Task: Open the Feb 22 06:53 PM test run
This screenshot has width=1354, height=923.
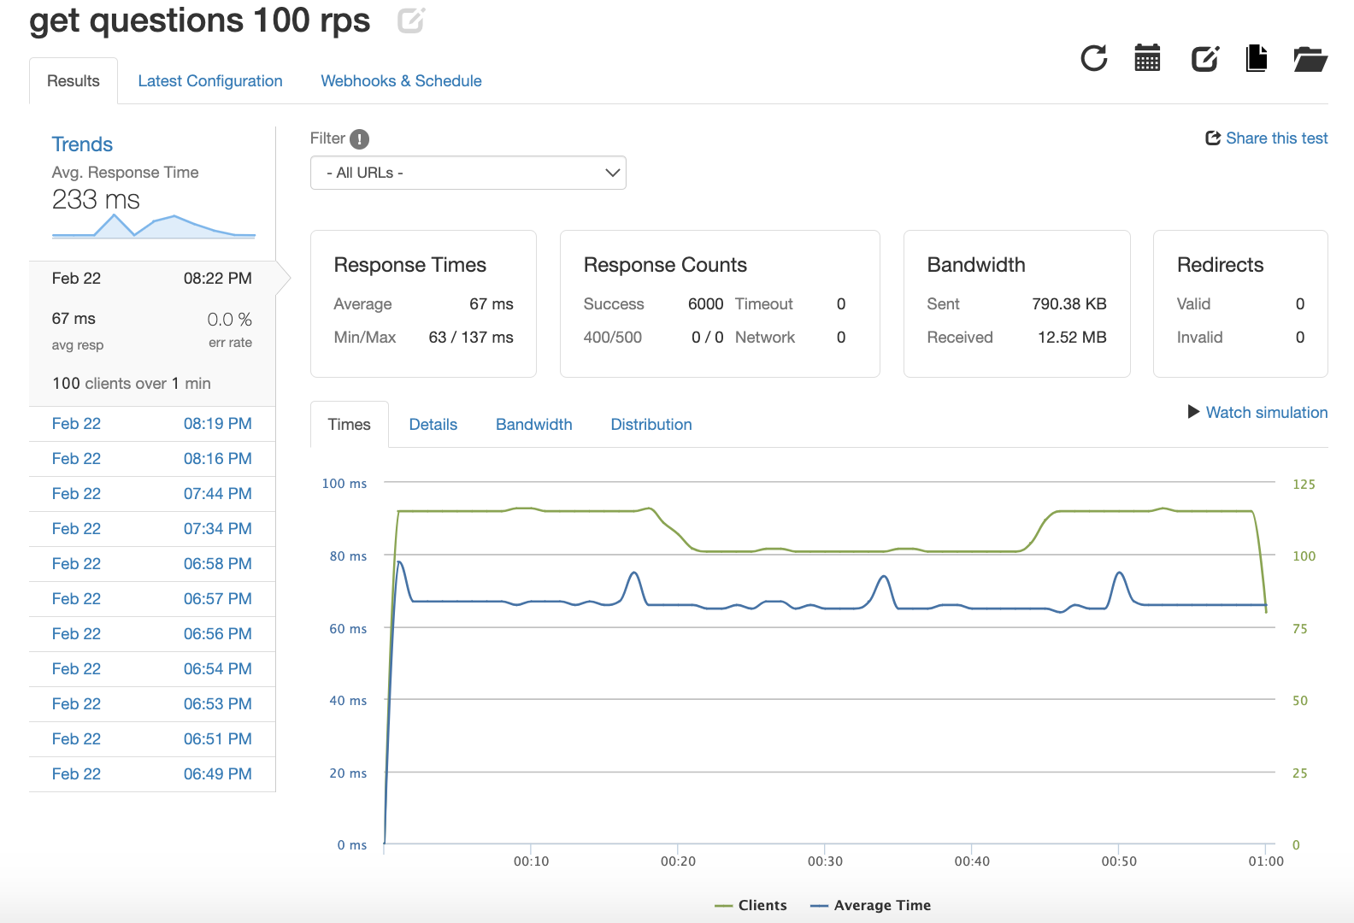Action: pyautogui.click(x=152, y=704)
